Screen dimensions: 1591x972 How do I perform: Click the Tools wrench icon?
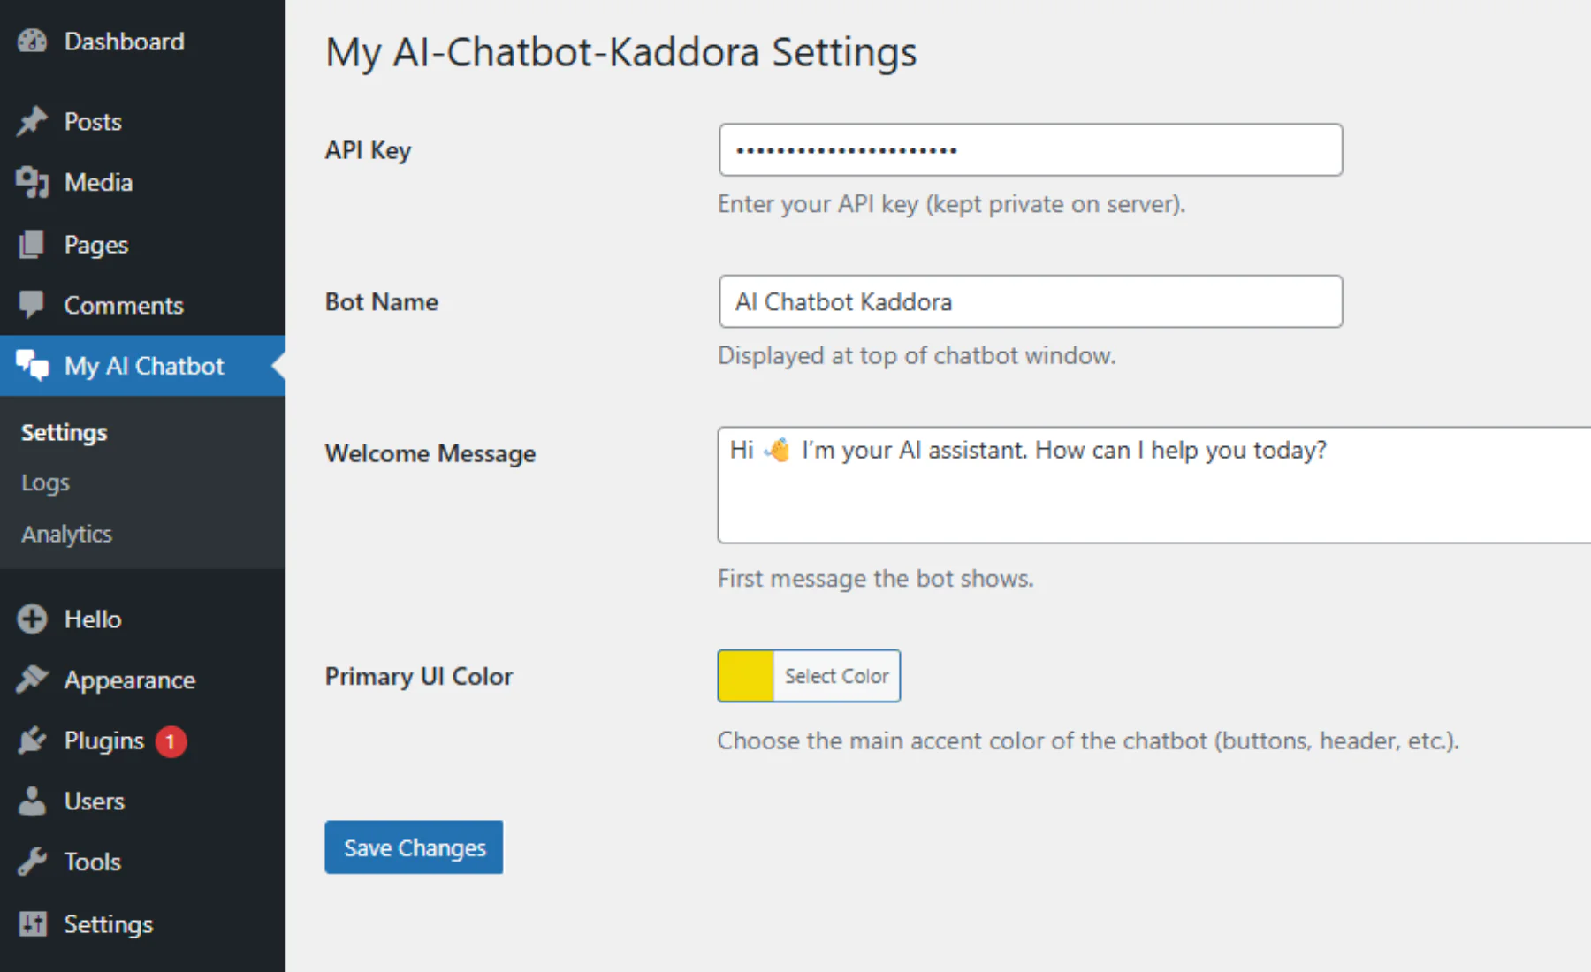pos(33,862)
